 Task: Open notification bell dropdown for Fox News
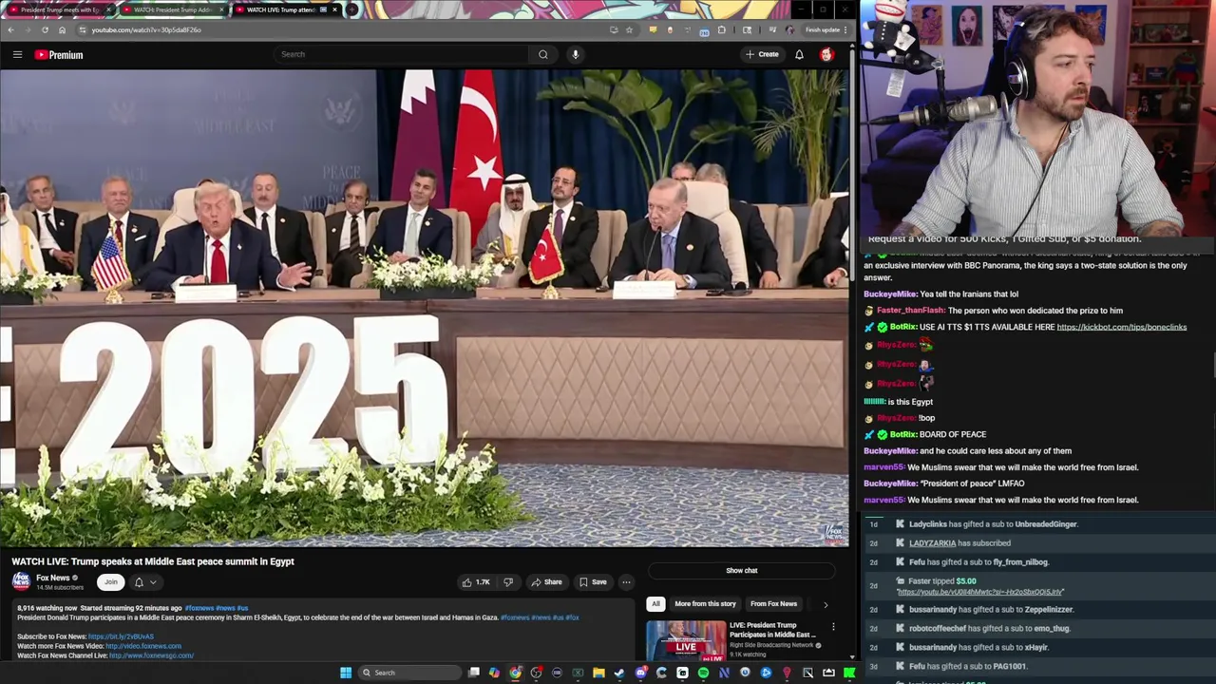click(x=144, y=582)
